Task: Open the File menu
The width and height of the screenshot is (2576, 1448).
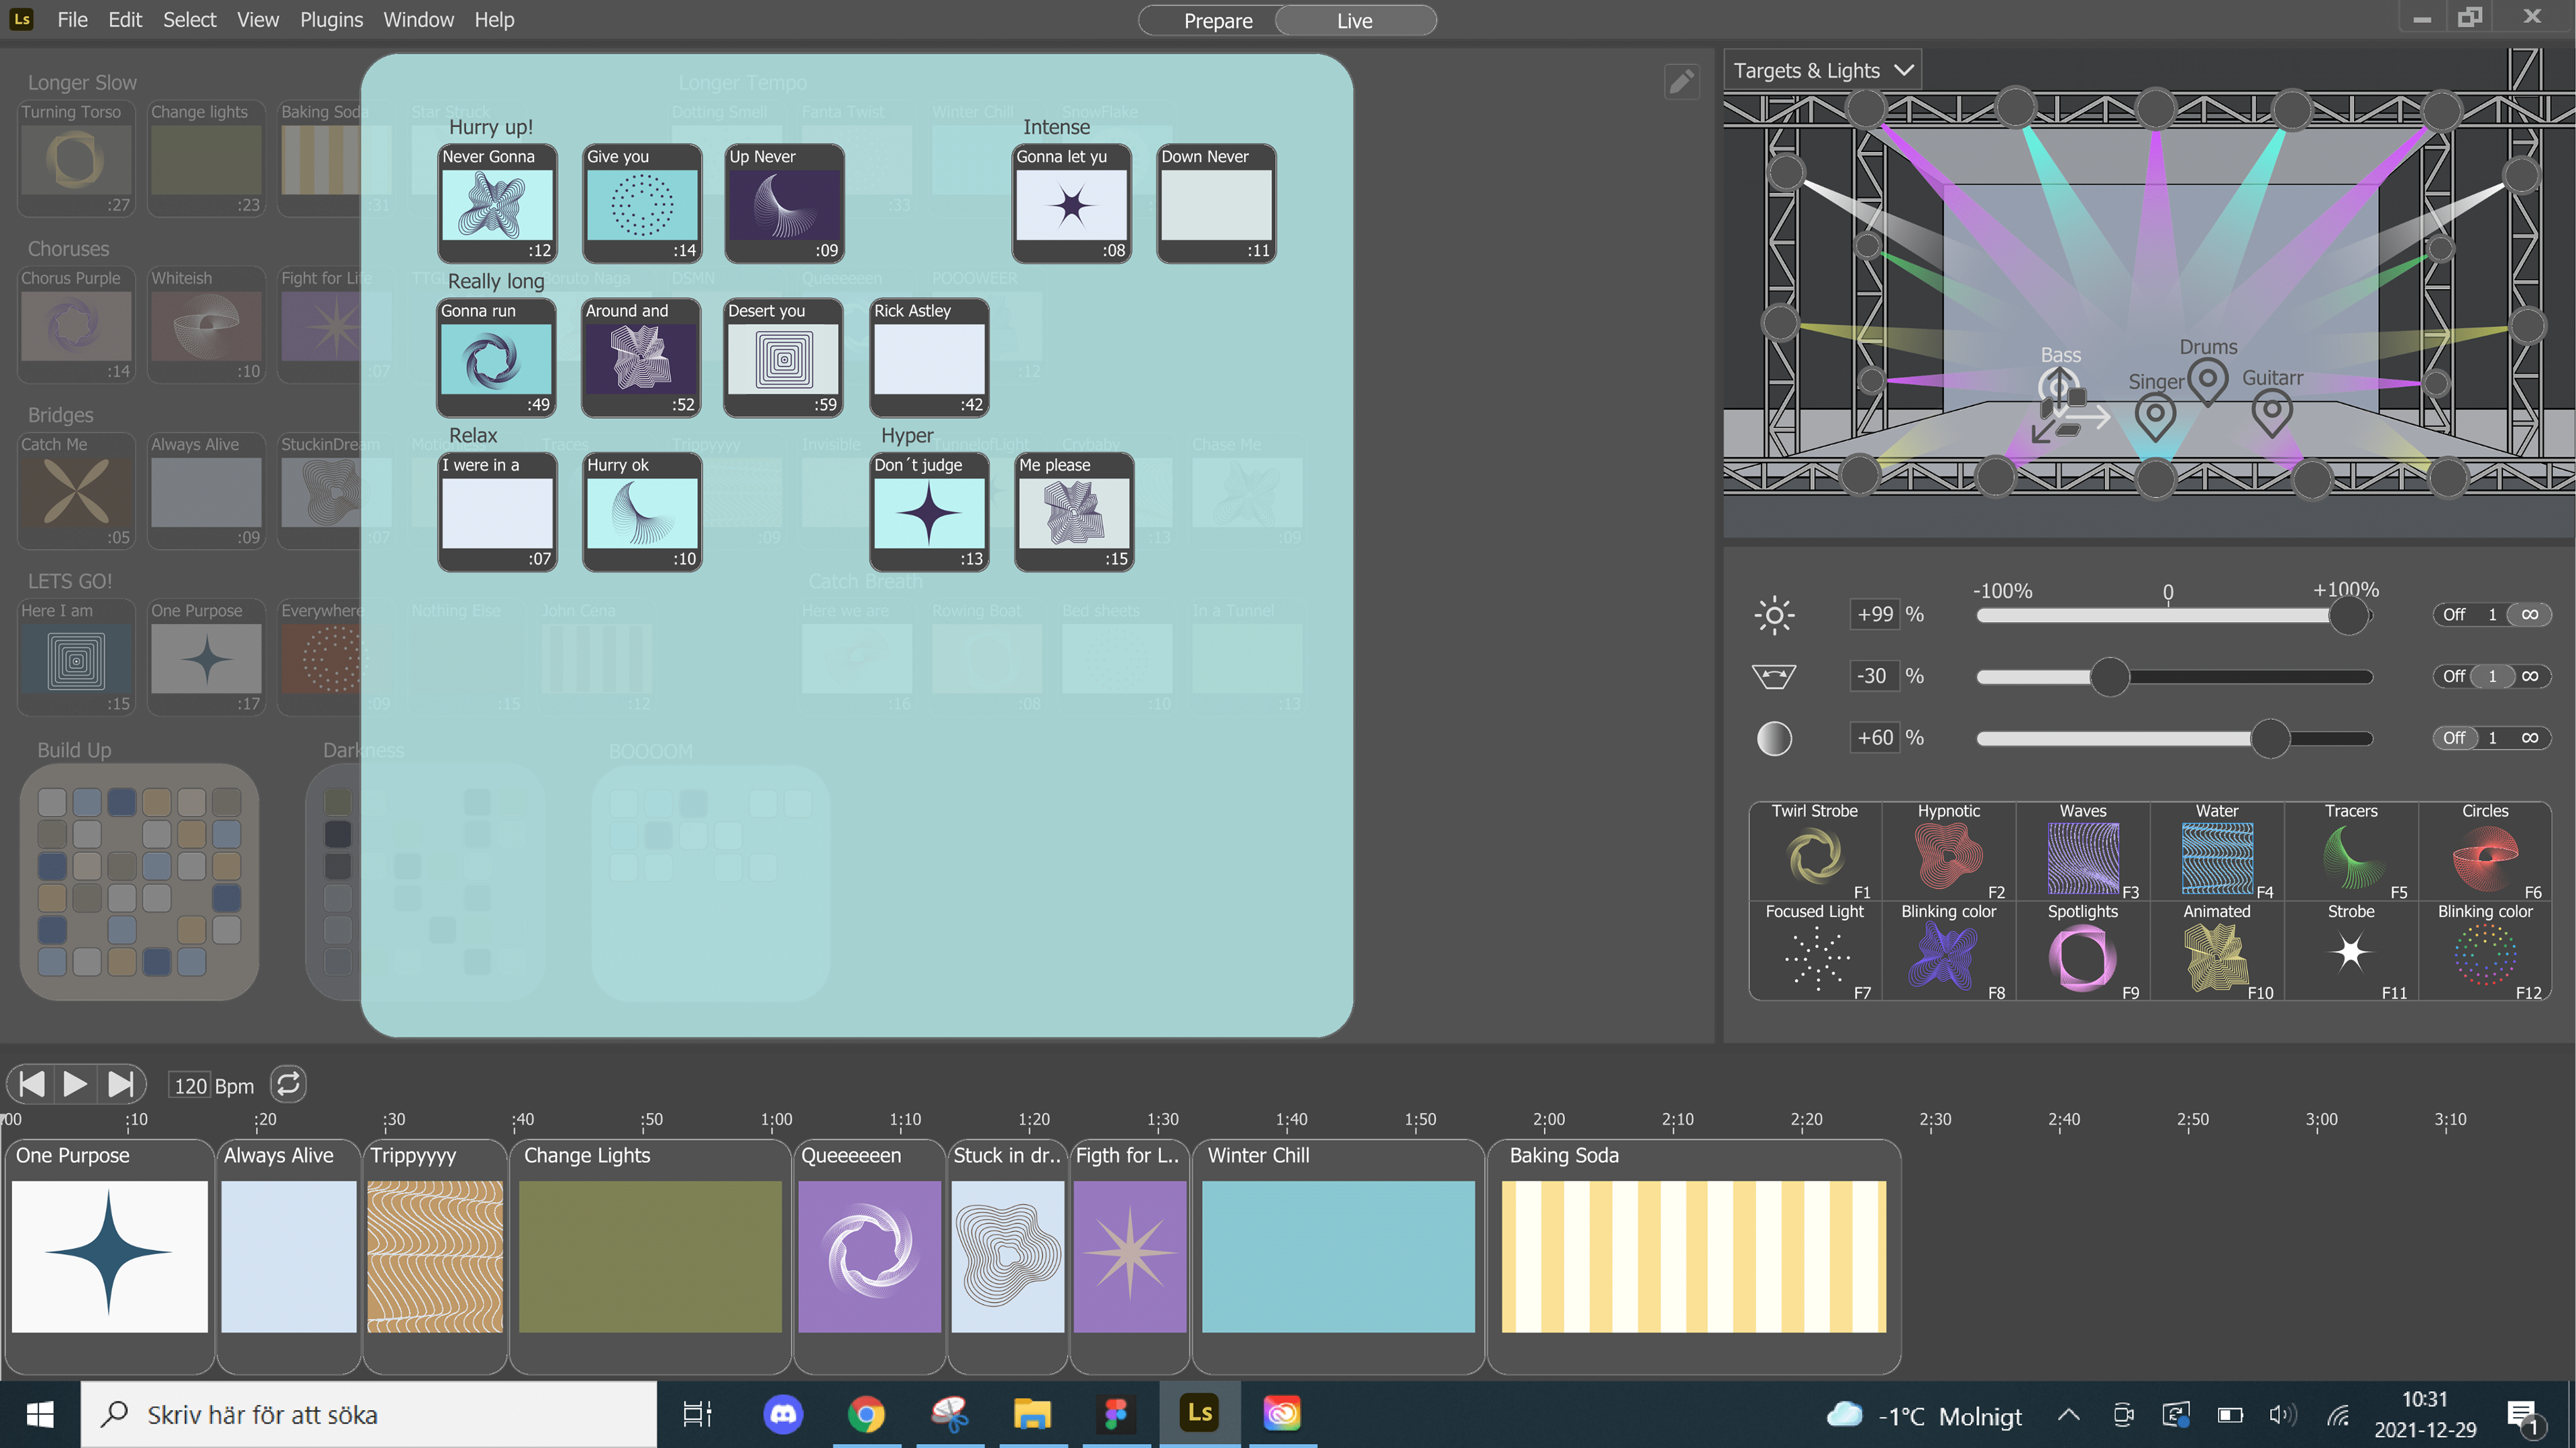Action: [x=72, y=20]
